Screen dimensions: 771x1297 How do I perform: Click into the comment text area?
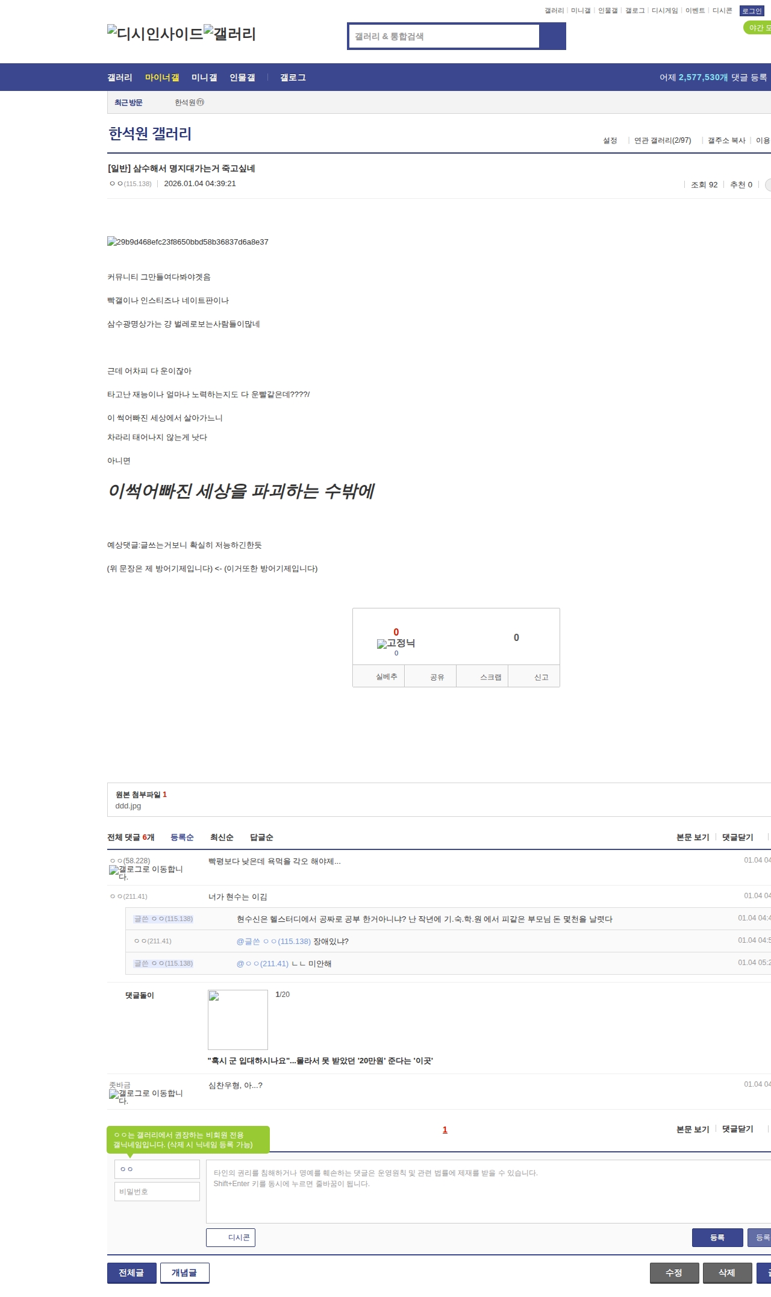click(489, 1192)
